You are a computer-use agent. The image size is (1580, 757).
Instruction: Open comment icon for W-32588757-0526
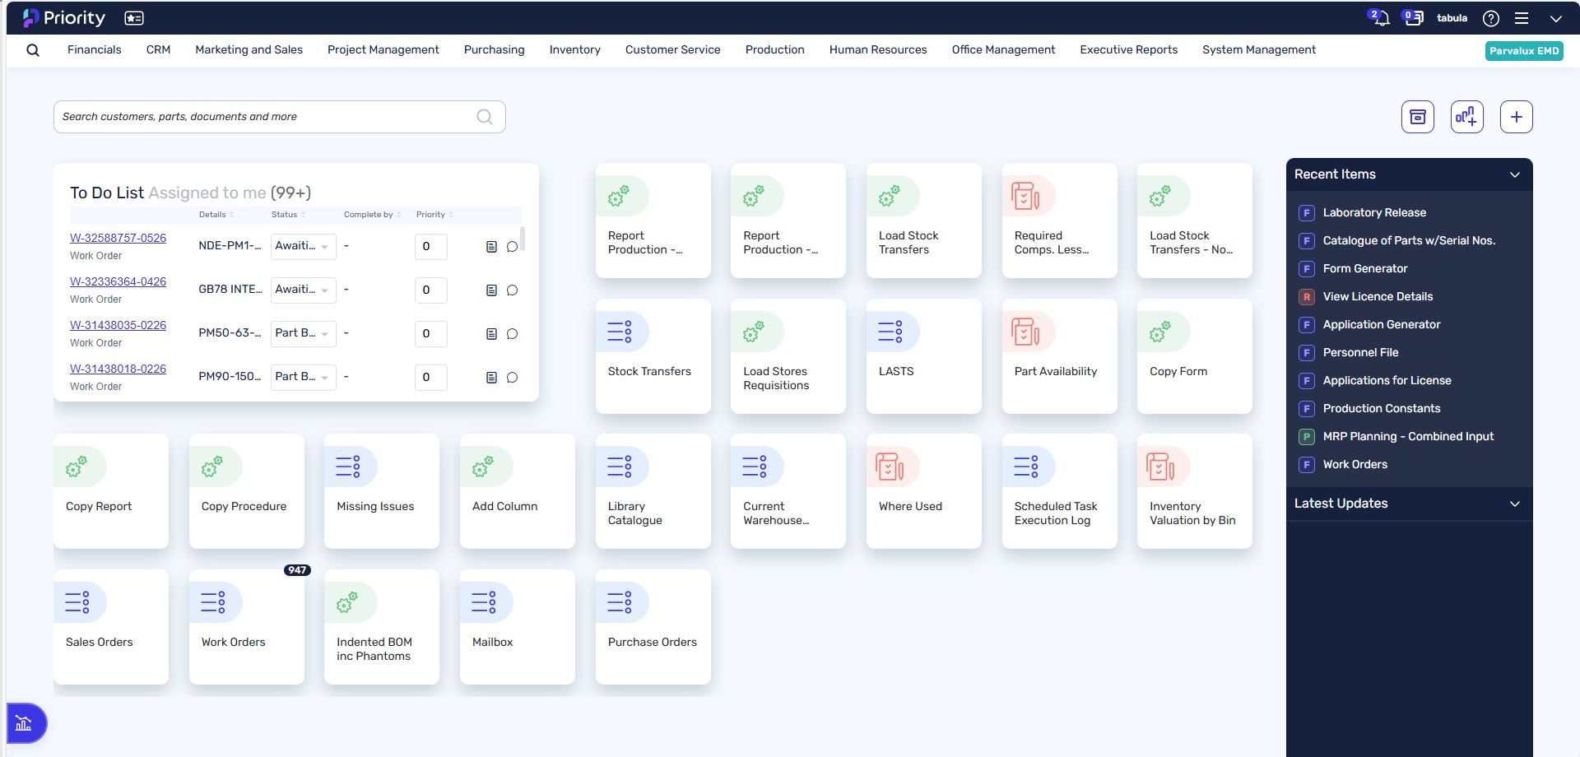(512, 247)
